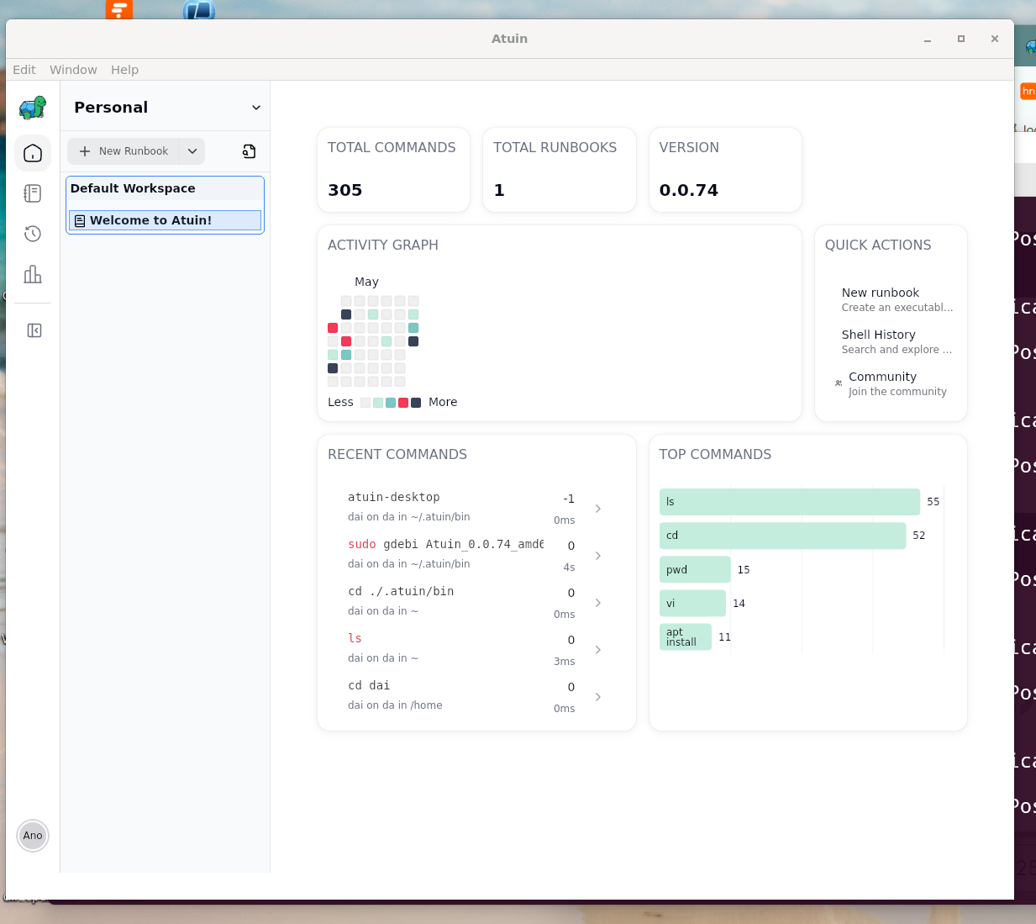The width and height of the screenshot is (1036, 924).
Task: Expand the cd dai command chevron
Action: click(x=598, y=697)
